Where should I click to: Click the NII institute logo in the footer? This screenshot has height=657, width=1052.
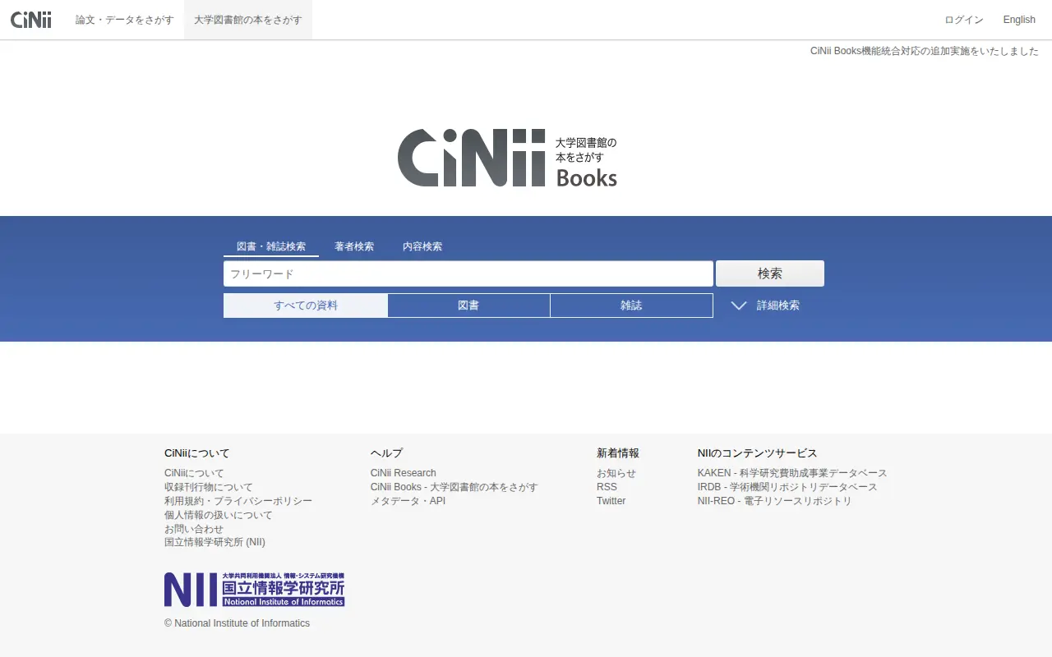[x=254, y=590]
